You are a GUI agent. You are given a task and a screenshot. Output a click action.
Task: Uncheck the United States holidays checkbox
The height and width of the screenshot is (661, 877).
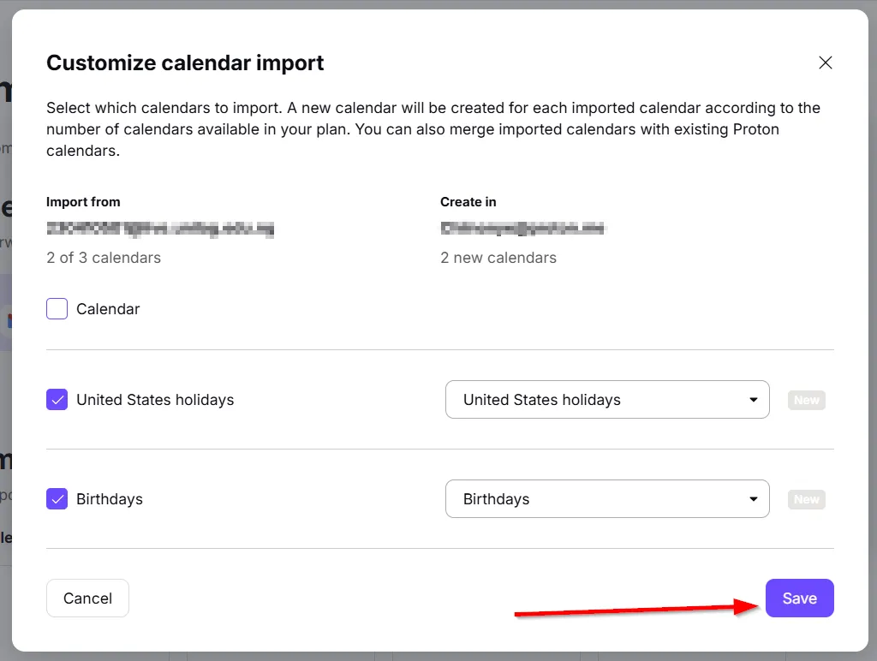[x=57, y=400]
